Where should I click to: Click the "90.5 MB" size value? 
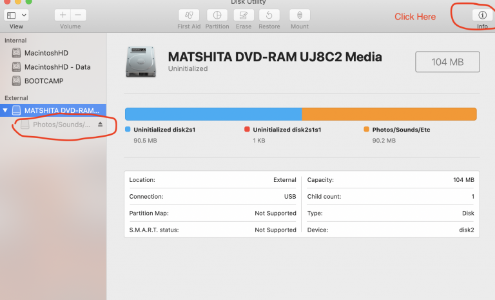tap(145, 141)
